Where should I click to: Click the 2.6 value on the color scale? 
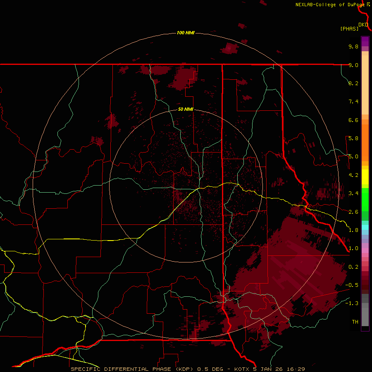(353, 212)
